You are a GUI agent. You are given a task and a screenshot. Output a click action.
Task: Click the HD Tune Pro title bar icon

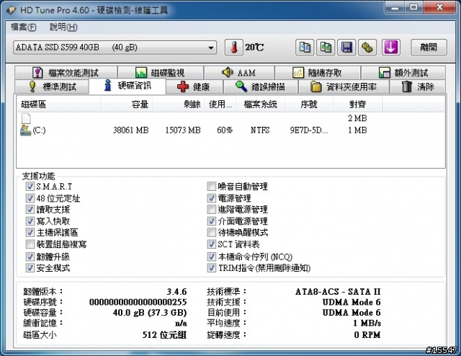pyautogui.click(x=12, y=10)
